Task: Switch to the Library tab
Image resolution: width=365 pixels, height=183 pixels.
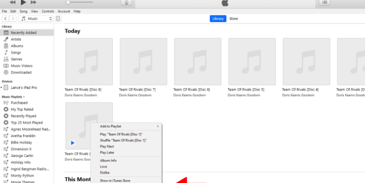Action: coord(218,19)
